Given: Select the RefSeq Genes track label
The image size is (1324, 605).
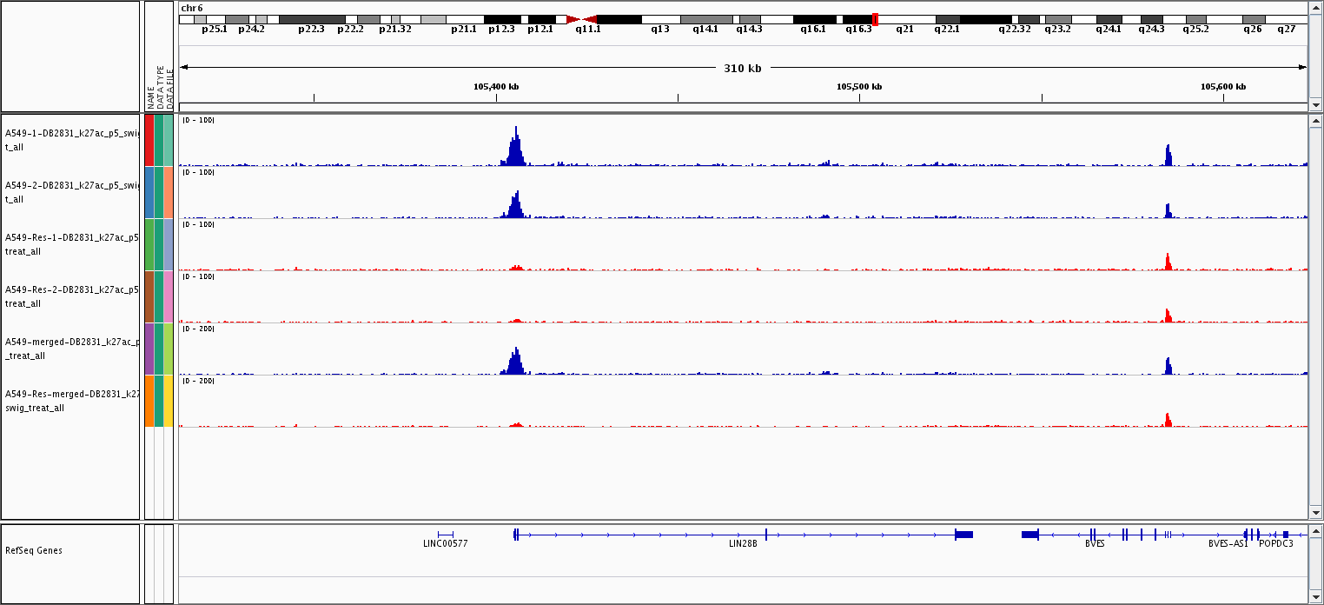Looking at the screenshot, I should click(34, 550).
